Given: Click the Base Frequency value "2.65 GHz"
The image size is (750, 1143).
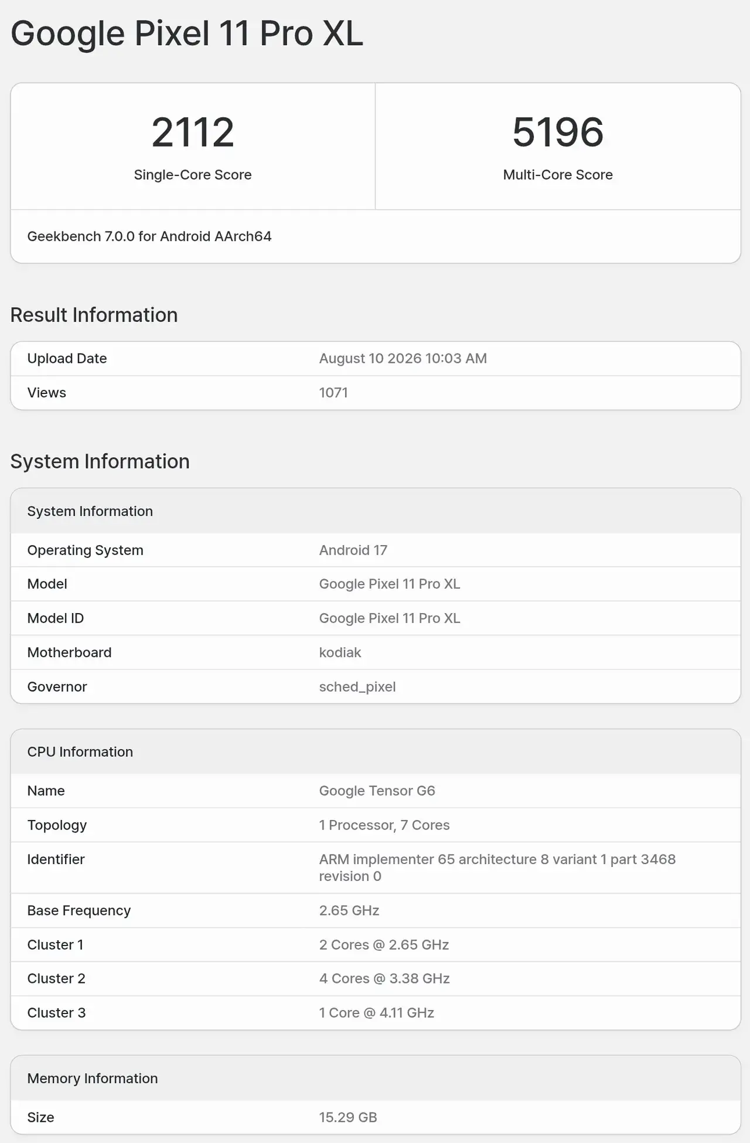Looking at the screenshot, I should tap(349, 911).
